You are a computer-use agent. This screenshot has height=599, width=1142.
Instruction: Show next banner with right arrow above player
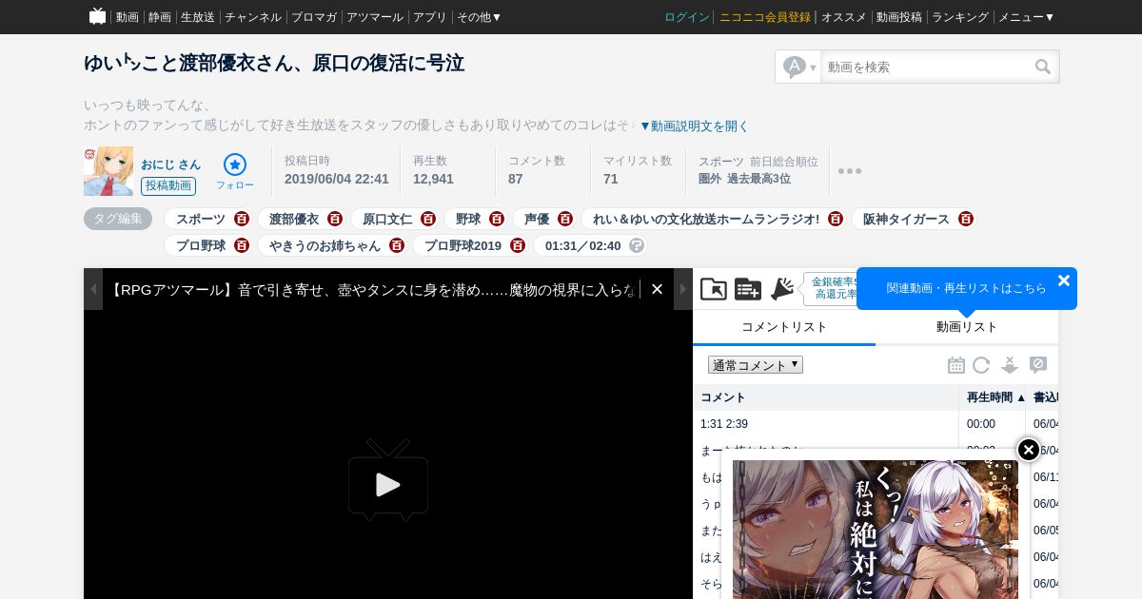683,289
